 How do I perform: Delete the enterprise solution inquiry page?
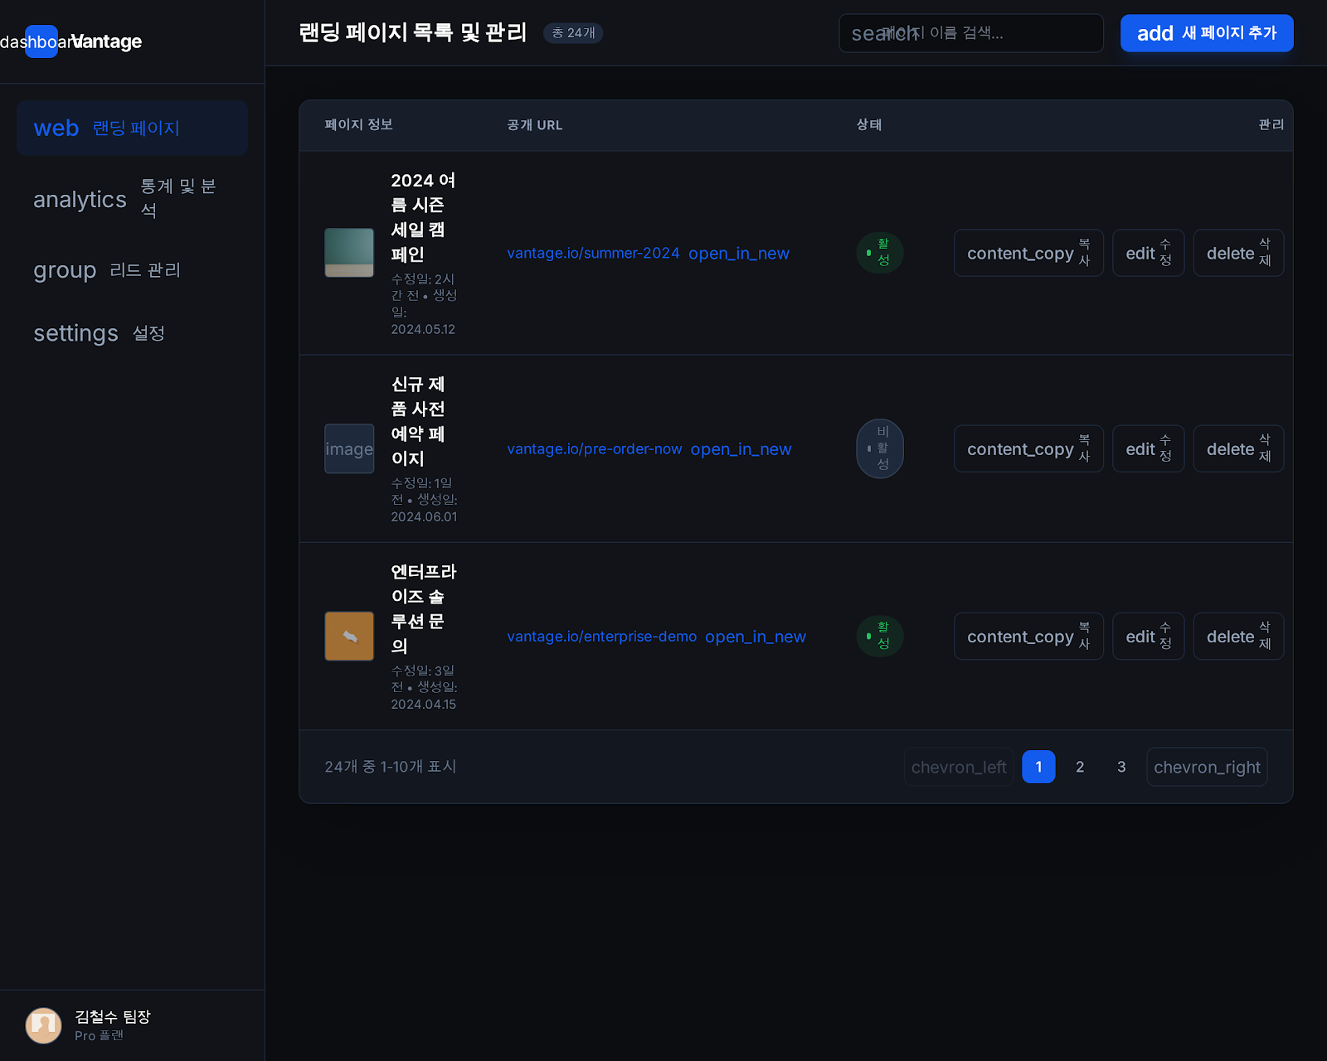click(1237, 637)
